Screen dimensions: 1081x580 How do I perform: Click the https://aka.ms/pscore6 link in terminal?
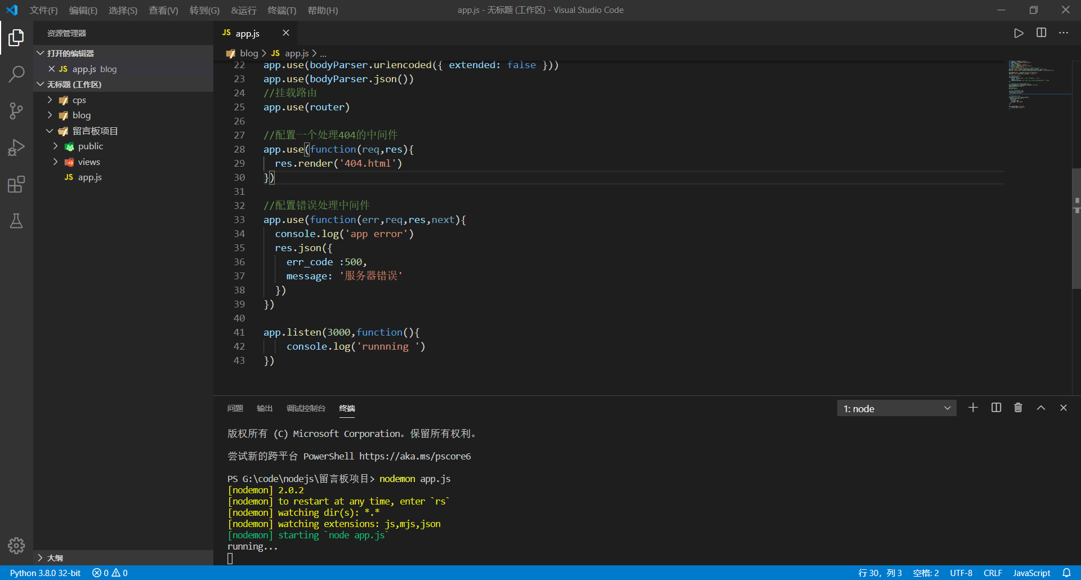(x=415, y=456)
